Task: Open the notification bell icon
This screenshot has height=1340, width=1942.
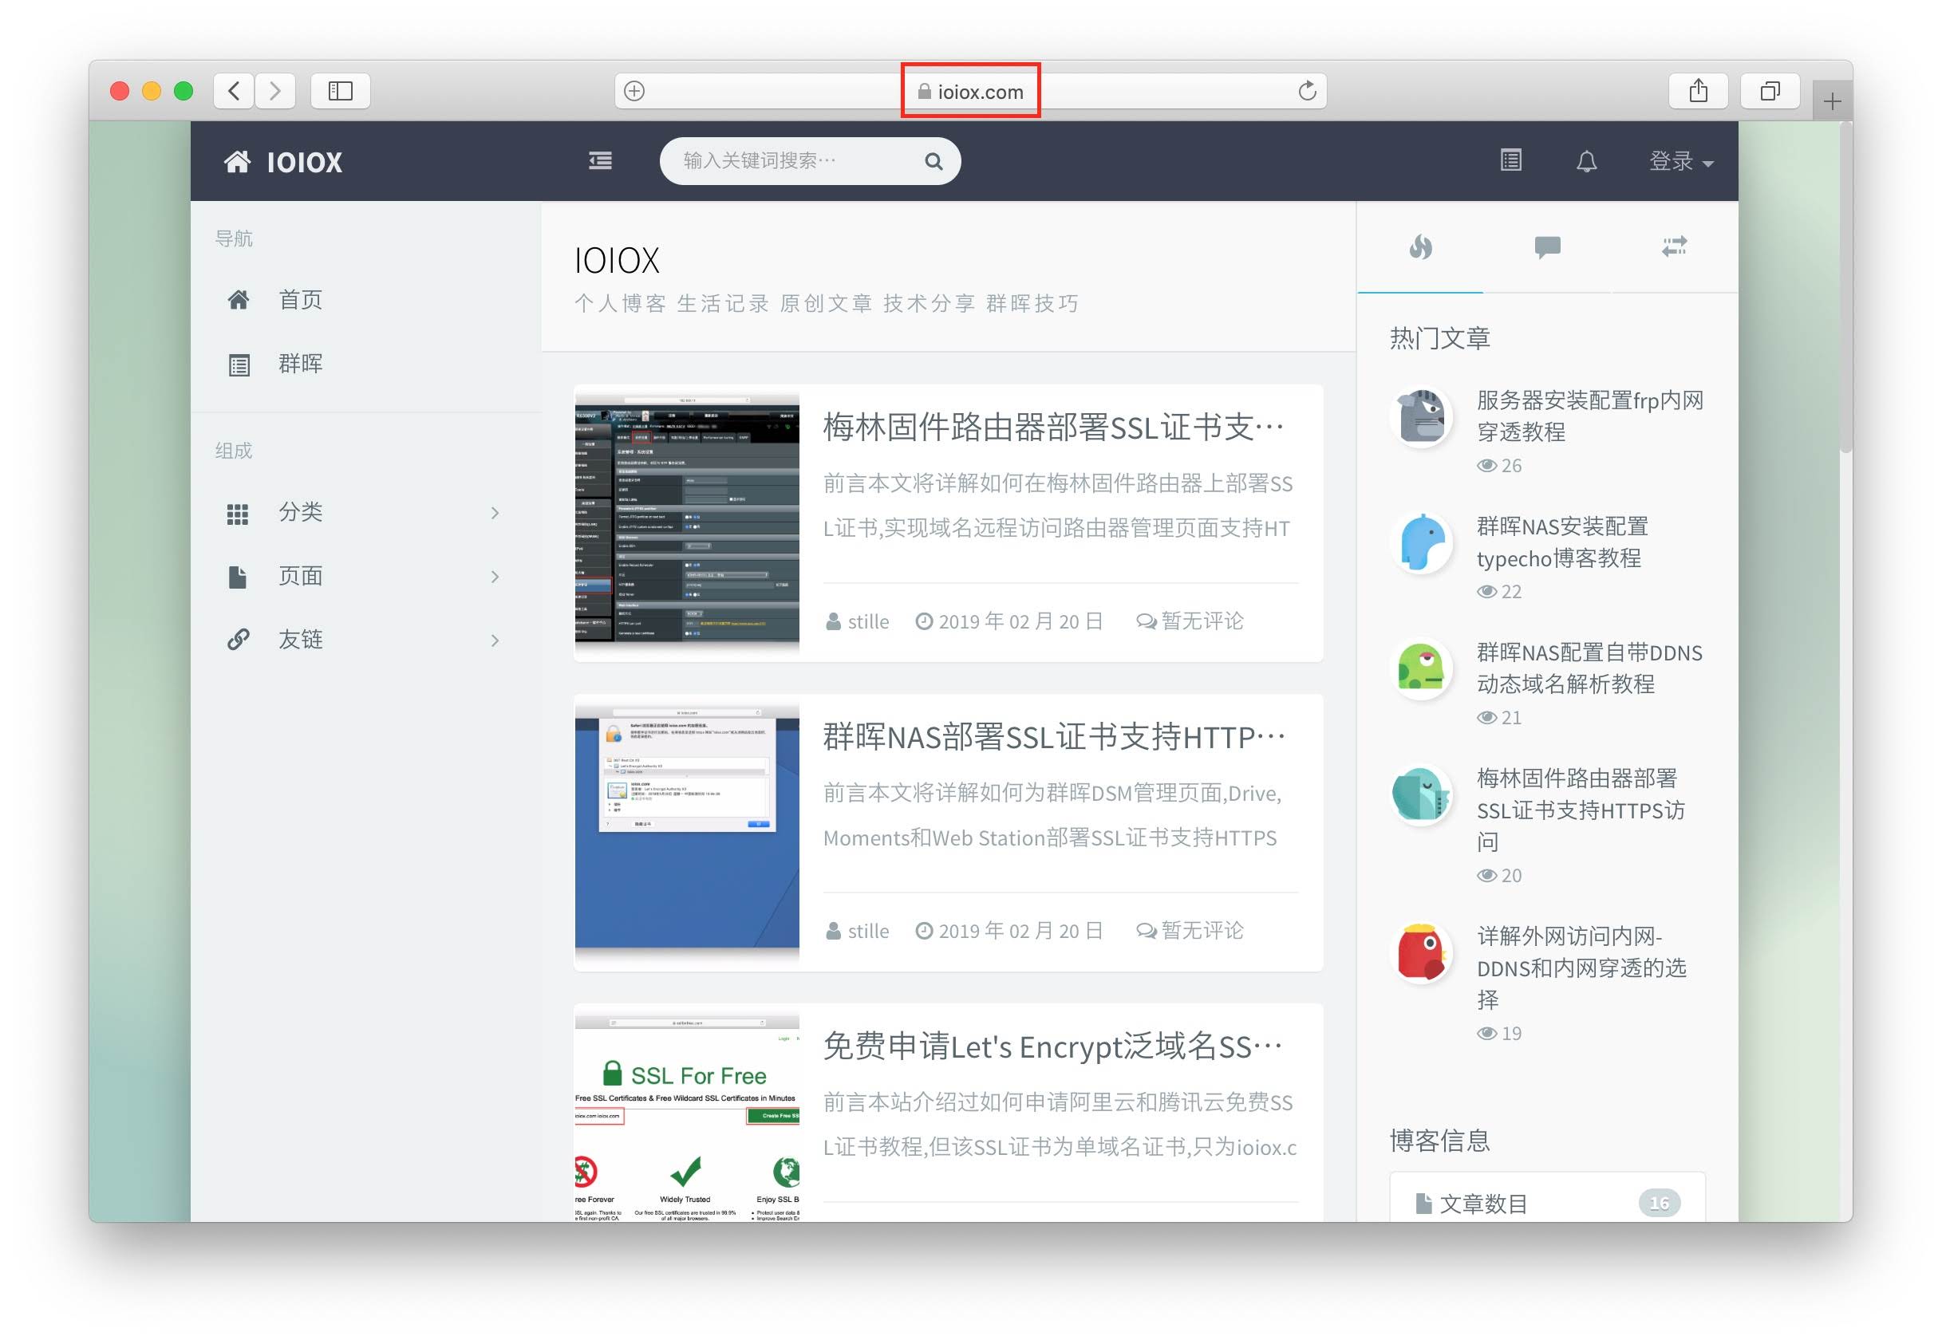Action: tap(1586, 160)
